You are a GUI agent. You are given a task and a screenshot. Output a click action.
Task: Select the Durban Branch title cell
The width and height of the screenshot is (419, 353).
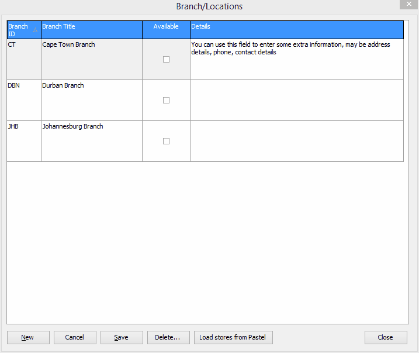click(91, 100)
